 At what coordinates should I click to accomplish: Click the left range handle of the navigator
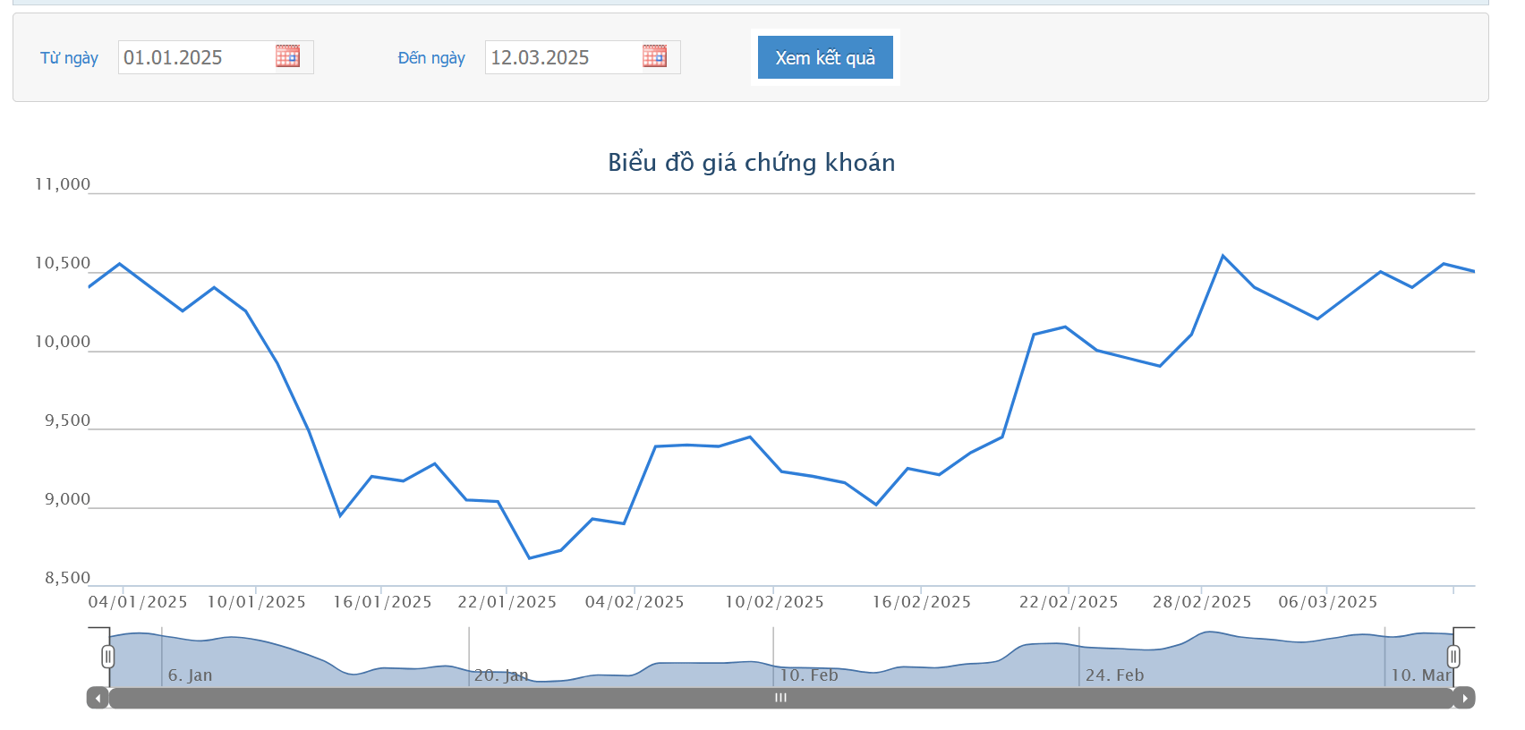click(x=108, y=657)
